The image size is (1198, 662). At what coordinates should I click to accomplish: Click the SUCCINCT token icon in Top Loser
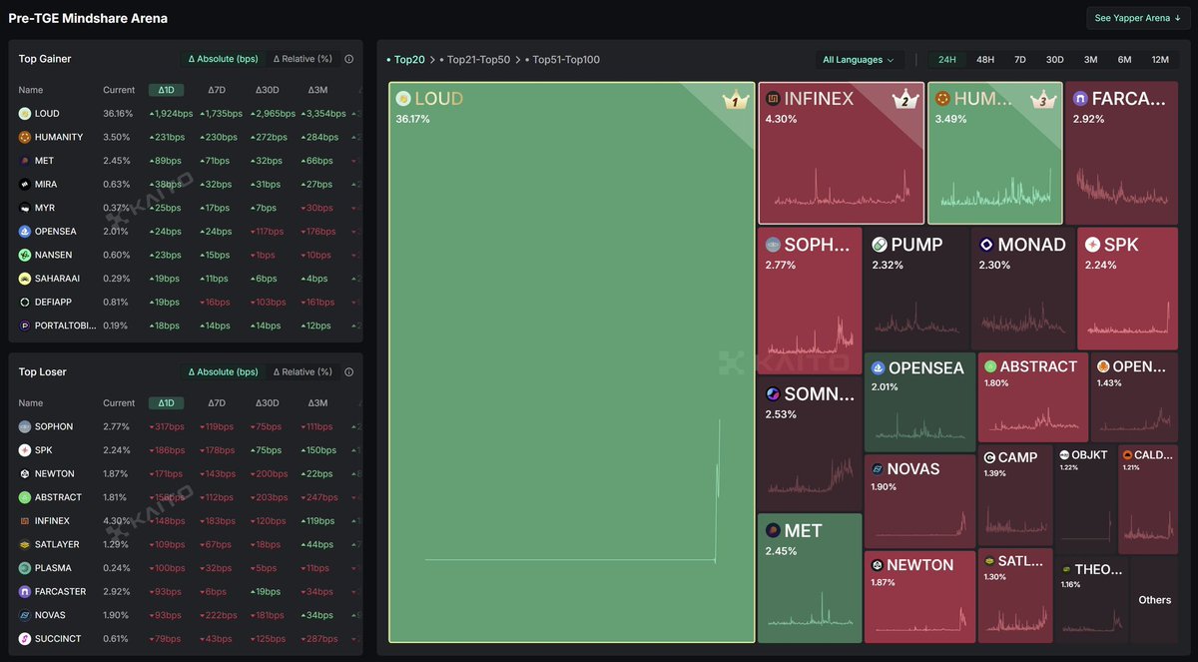24,639
